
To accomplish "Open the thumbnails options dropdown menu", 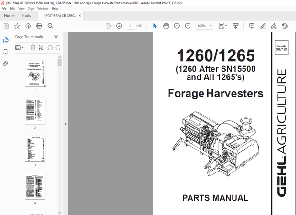I will pos(19,47).
